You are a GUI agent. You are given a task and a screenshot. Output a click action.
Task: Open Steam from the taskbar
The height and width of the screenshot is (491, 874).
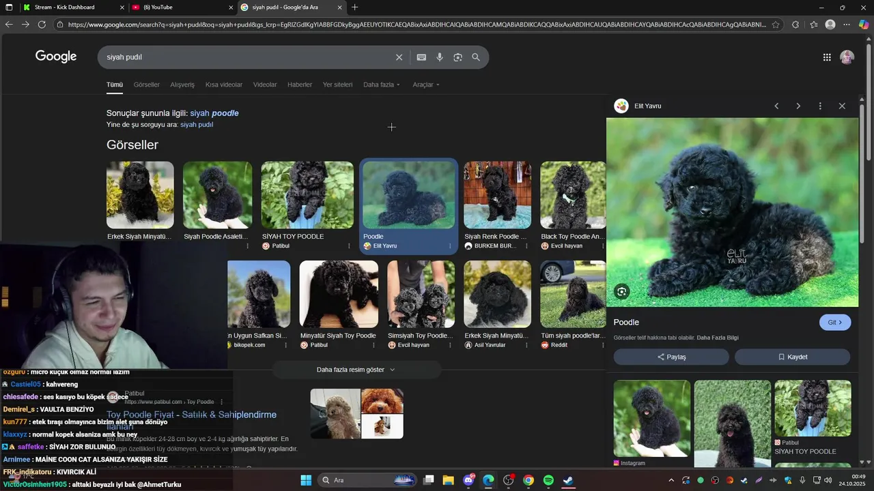coord(568,480)
